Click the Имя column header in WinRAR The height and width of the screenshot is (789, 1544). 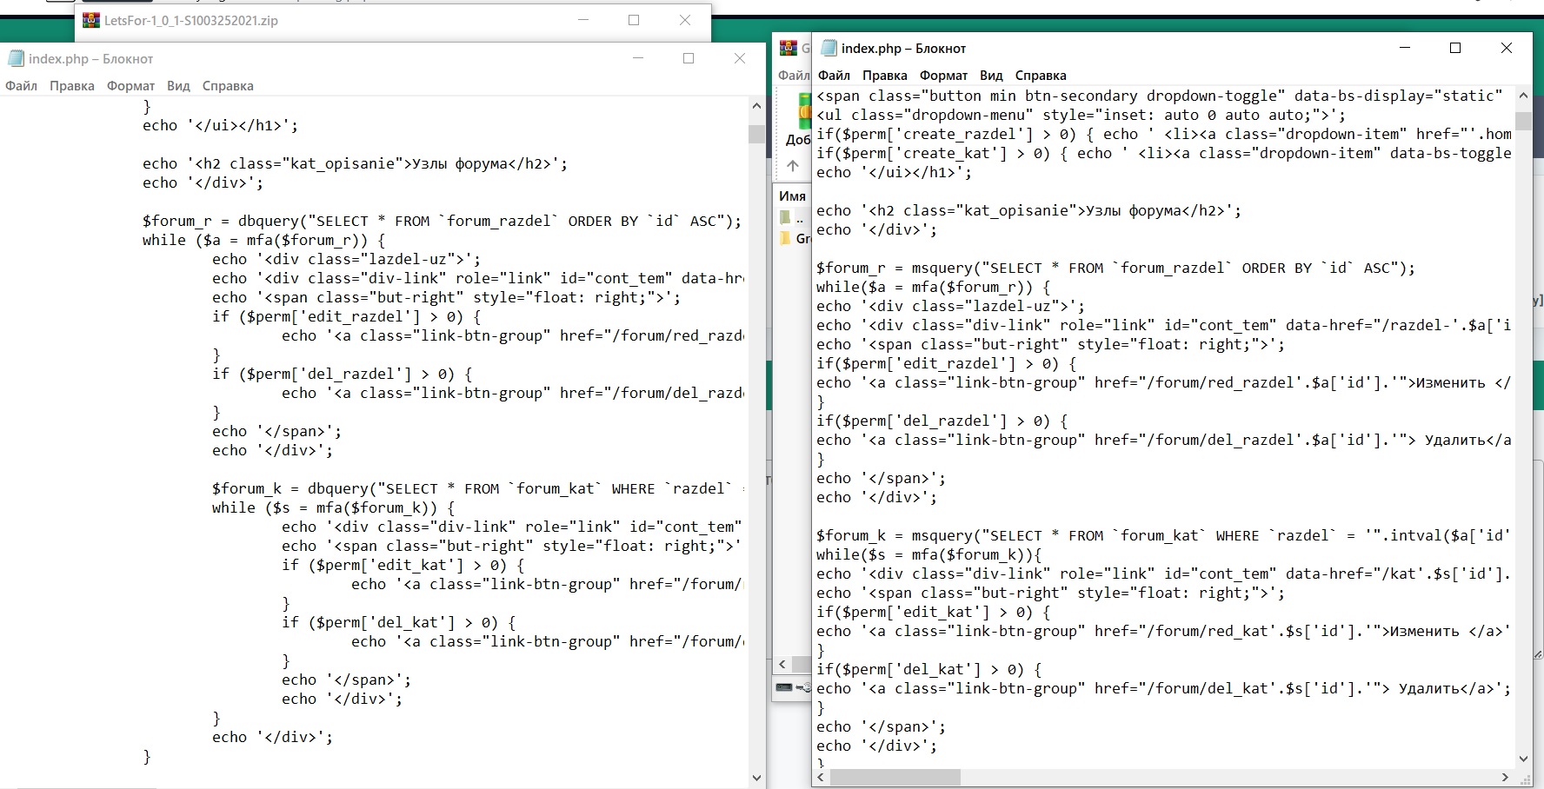792,196
